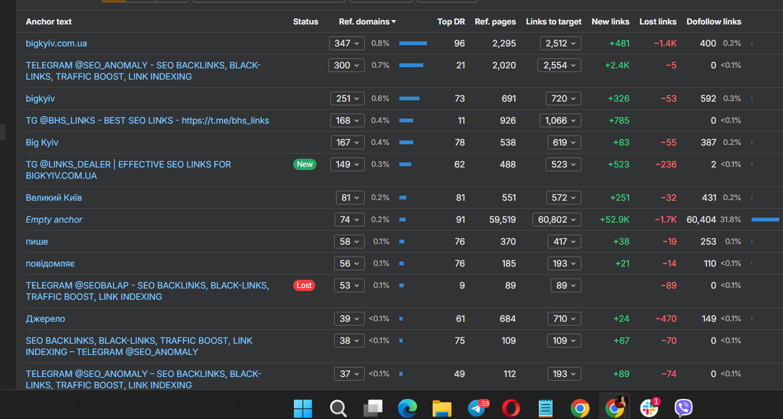Open the 710 links to target dropdown for Джерело
The width and height of the screenshot is (783, 419).
pyautogui.click(x=564, y=319)
